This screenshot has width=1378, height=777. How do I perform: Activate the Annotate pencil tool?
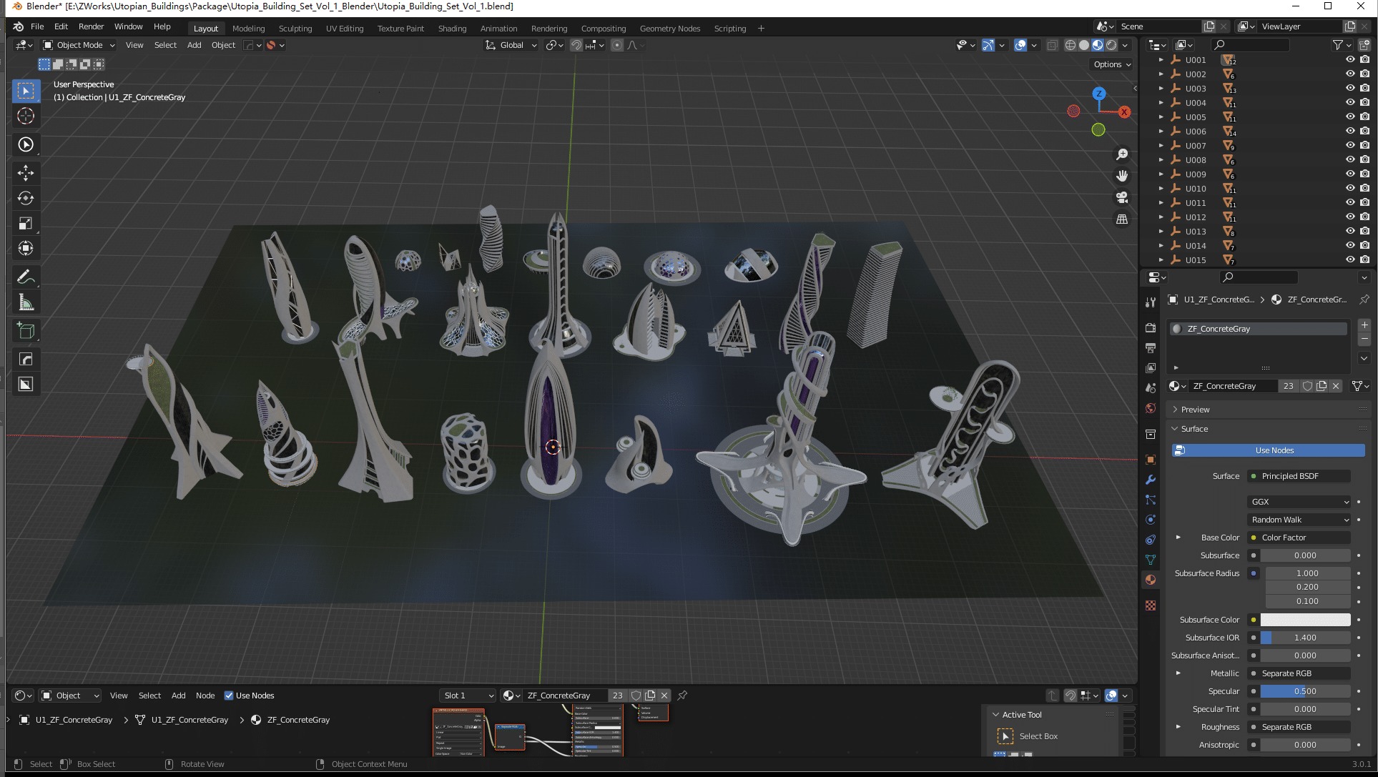pos(26,277)
